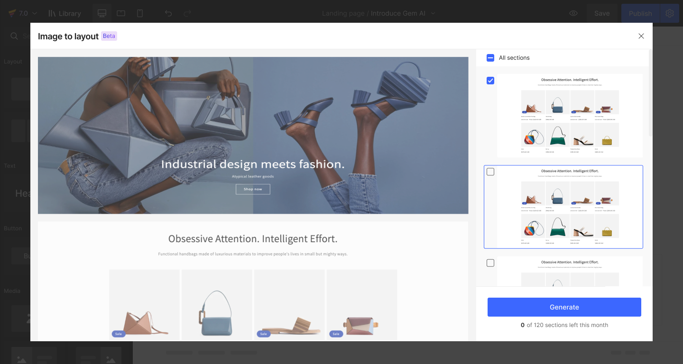Click the Redo arrow icon

tap(187, 13)
